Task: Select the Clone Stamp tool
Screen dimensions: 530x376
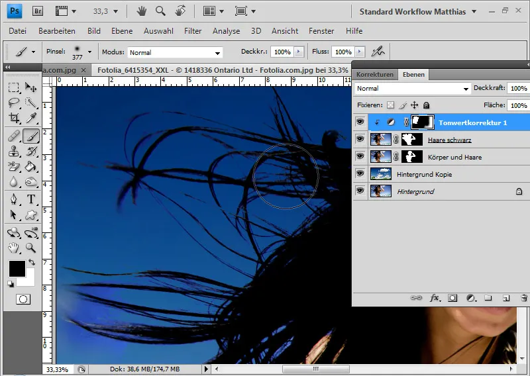Action: tap(14, 151)
